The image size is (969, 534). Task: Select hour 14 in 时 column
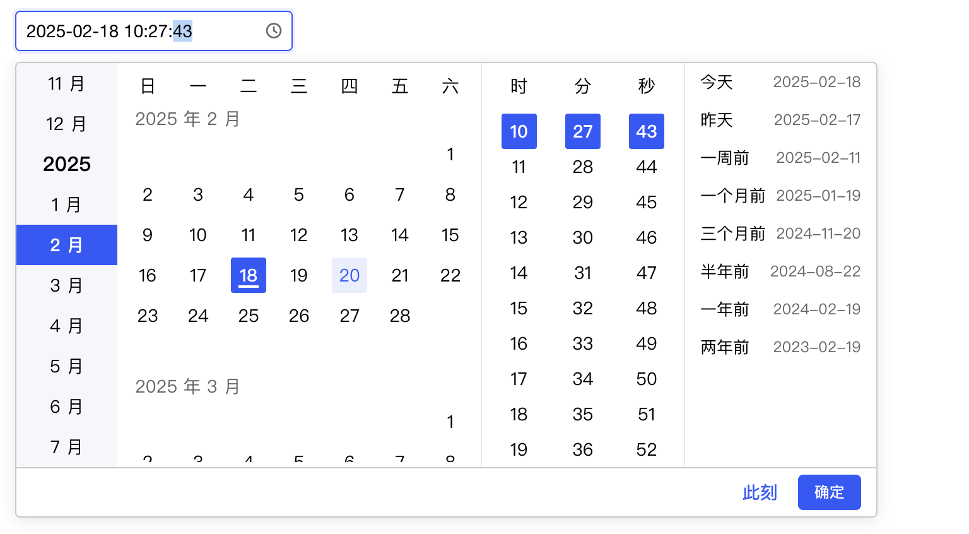click(519, 273)
